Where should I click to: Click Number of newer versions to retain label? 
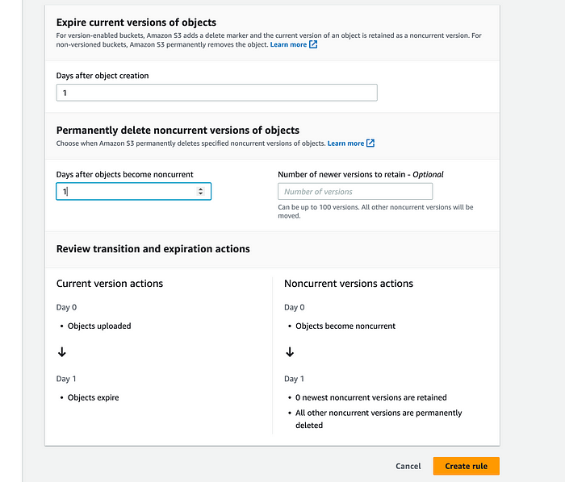click(360, 174)
